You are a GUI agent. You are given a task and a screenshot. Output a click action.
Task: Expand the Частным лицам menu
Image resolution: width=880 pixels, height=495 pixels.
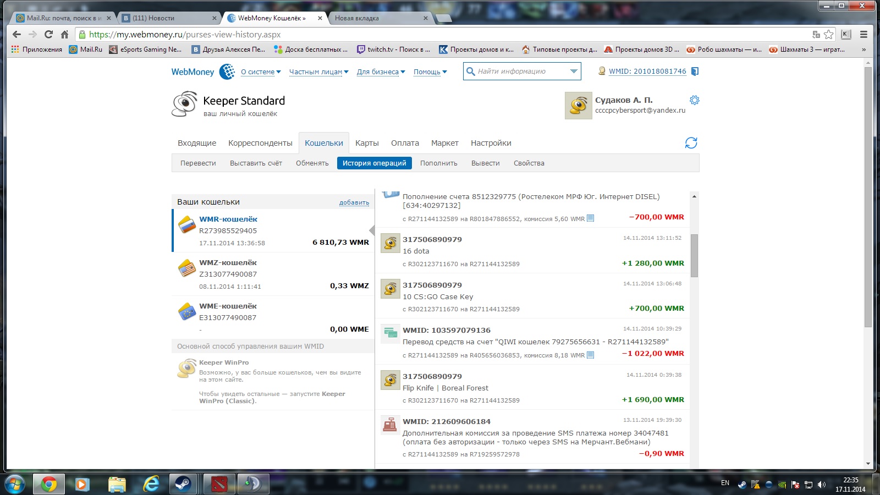click(x=319, y=71)
